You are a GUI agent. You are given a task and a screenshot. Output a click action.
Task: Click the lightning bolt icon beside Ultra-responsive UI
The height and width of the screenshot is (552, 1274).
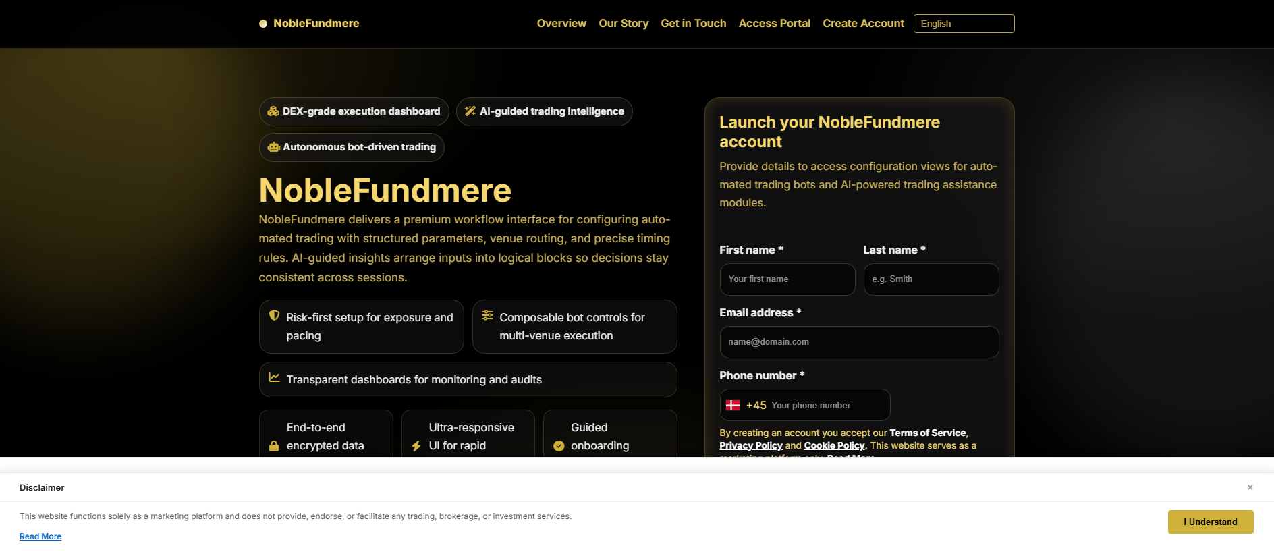tap(416, 446)
